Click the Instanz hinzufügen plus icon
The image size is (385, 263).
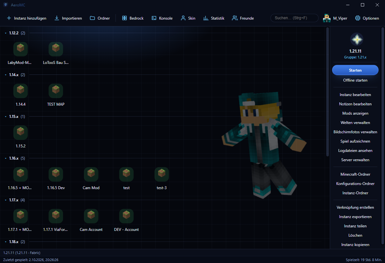click(9, 18)
